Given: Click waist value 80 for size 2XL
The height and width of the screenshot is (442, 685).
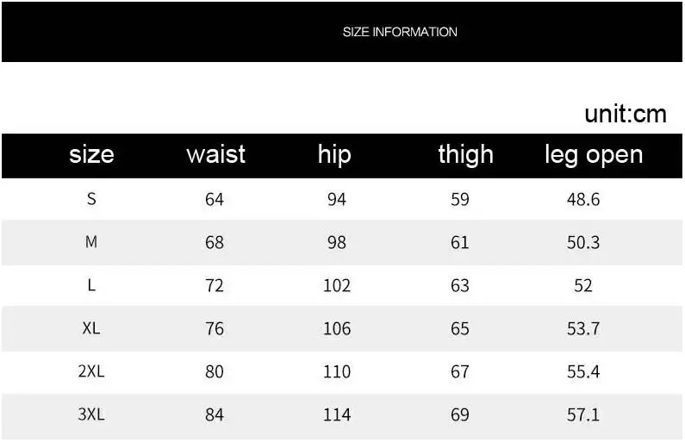Looking at the screenshot, I should click(x=215, y=371).
